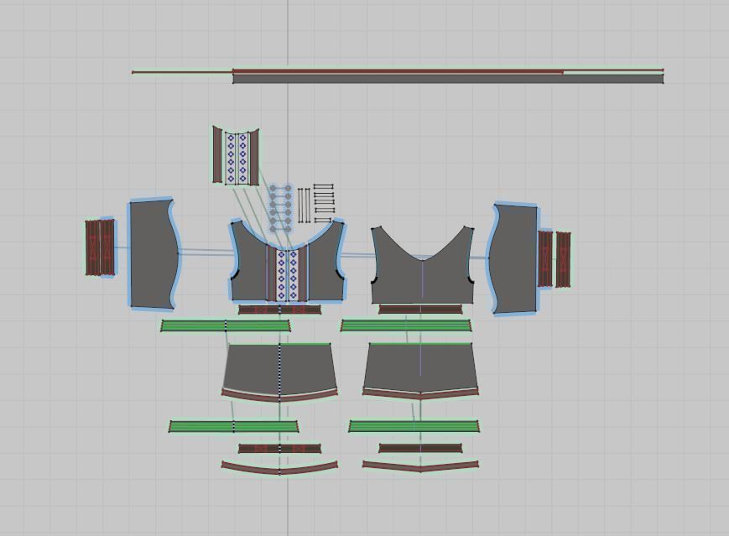Select the button cluster above the front bodice
Screen dimensions: 729x536
280,207
